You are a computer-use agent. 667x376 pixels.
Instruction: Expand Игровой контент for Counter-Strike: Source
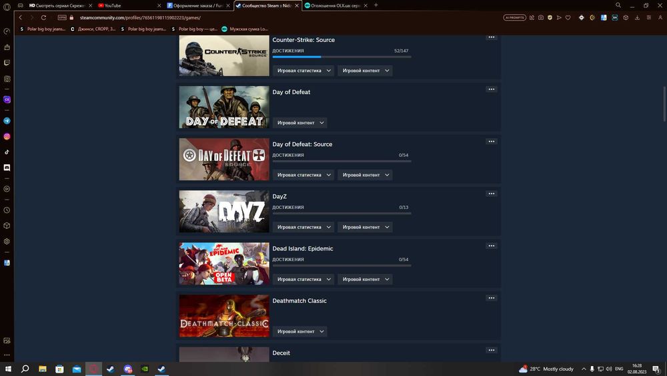(x=365, y=71)
